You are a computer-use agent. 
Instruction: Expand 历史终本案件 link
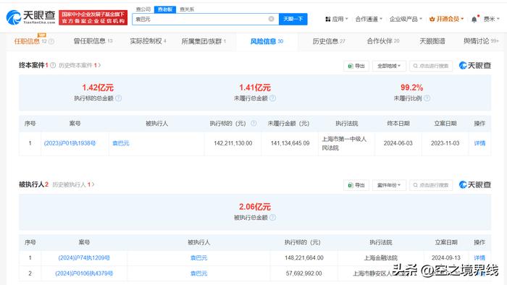[x=80, y=65]
